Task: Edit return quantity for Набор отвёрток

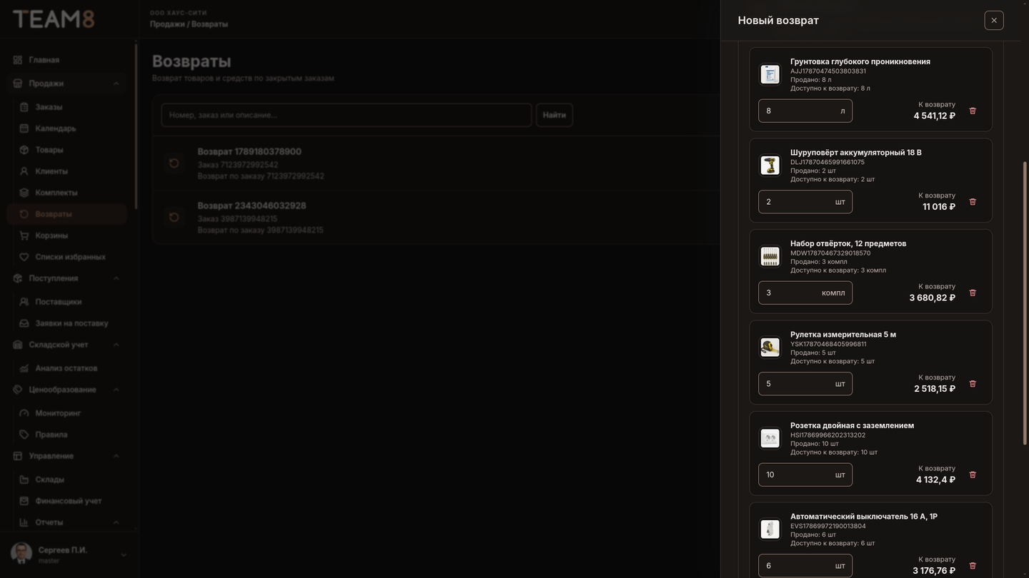Action: click(805, 293)
